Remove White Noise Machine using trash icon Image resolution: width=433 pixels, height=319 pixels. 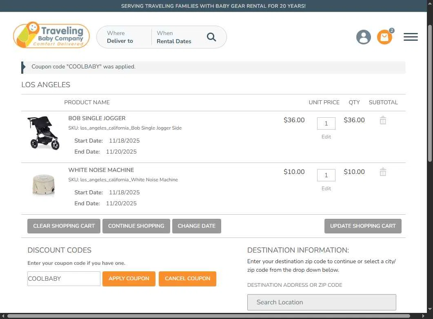tap(383, 172)
